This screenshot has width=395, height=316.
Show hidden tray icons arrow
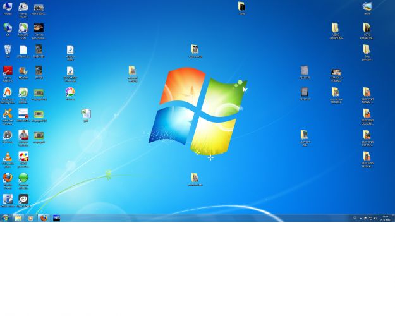[x=361, y=218]
